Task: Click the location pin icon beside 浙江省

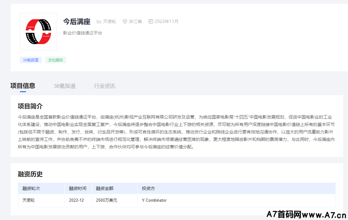Action: pos(125,21)
